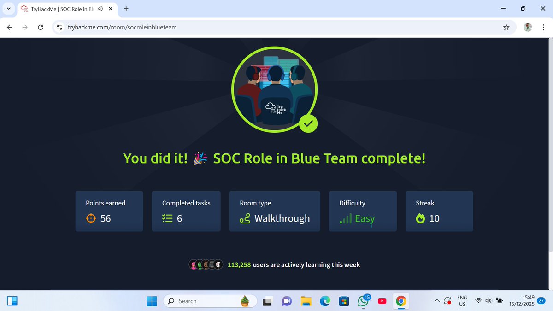Open the purple chat app in taskbar
Image resolution: width=553 pixels, height=311 pixels.
pos(286,301)
